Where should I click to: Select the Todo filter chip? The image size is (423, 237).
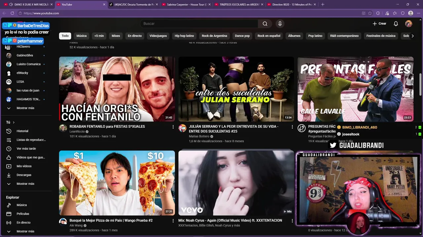click(65, 36)
